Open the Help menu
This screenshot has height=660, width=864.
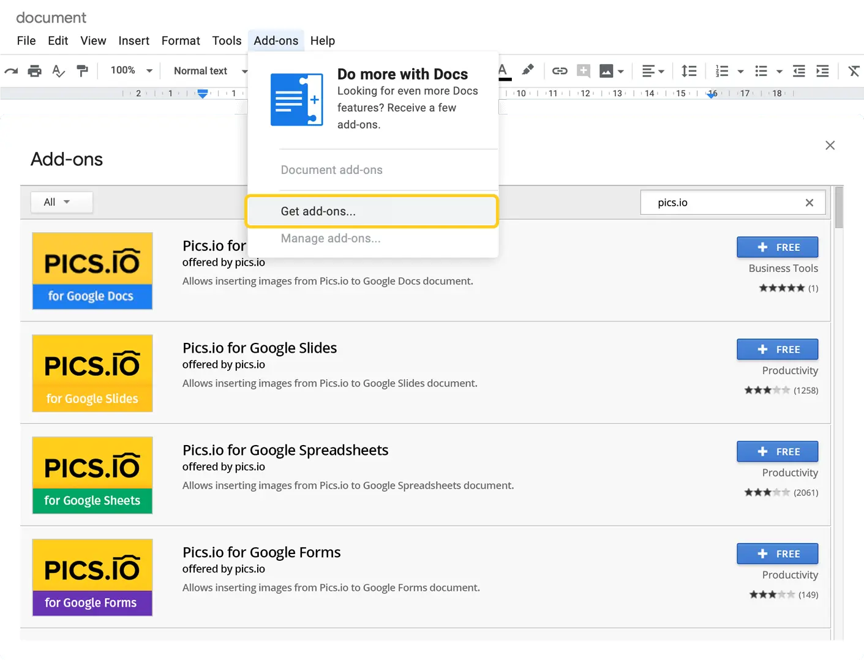tap(323, 40)
